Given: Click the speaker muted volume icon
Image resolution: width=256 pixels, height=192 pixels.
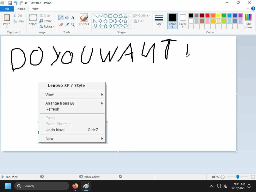Looking at the screenshot, I should tap(226, 186).
